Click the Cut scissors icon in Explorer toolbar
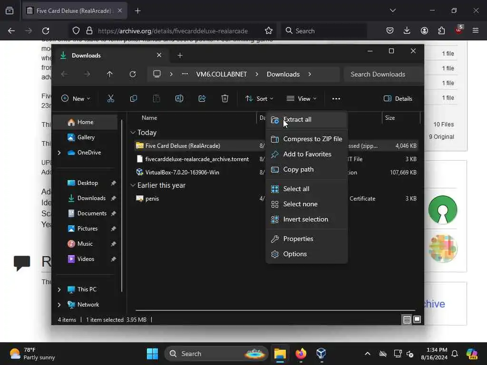The height and width of the screenshot is (365, 487). tap(110, 99)
